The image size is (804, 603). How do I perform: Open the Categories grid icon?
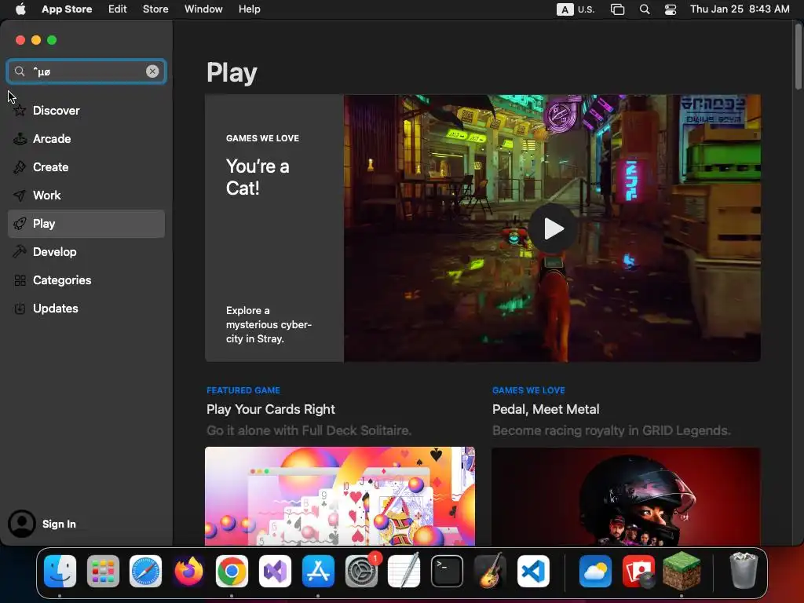pyautogui.click(x=20, y=280)
